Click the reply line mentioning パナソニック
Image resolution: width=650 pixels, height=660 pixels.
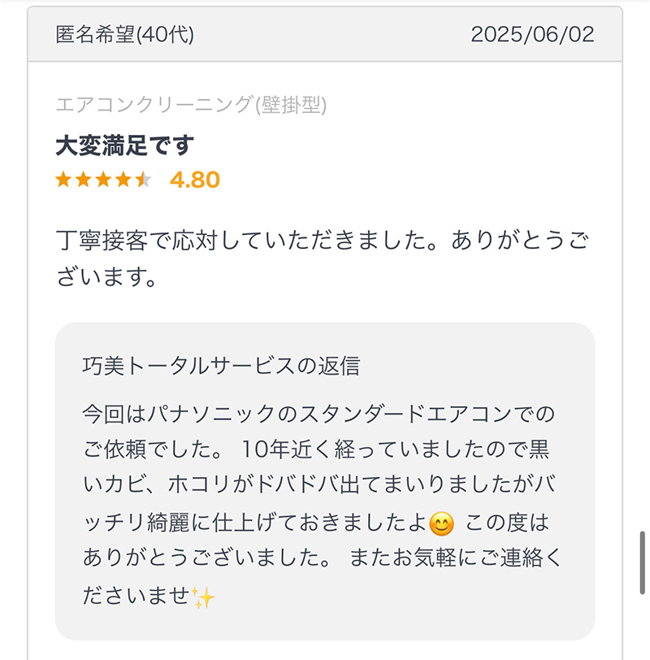pyautogui.click(x=318, y=414)
